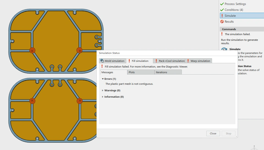Click the 'The simulation failed.' message
Screen dimensions: 264x150
(237, 34)
